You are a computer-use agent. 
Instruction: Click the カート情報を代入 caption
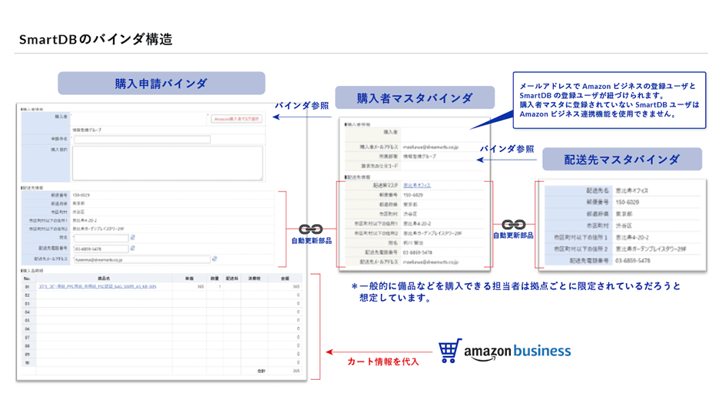tap(383, 361)
